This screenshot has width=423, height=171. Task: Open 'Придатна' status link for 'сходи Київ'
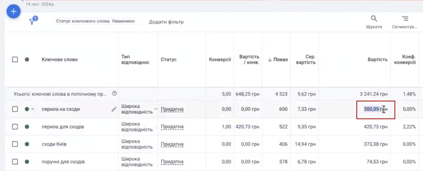pyautogui.click(x=172, y=144)
